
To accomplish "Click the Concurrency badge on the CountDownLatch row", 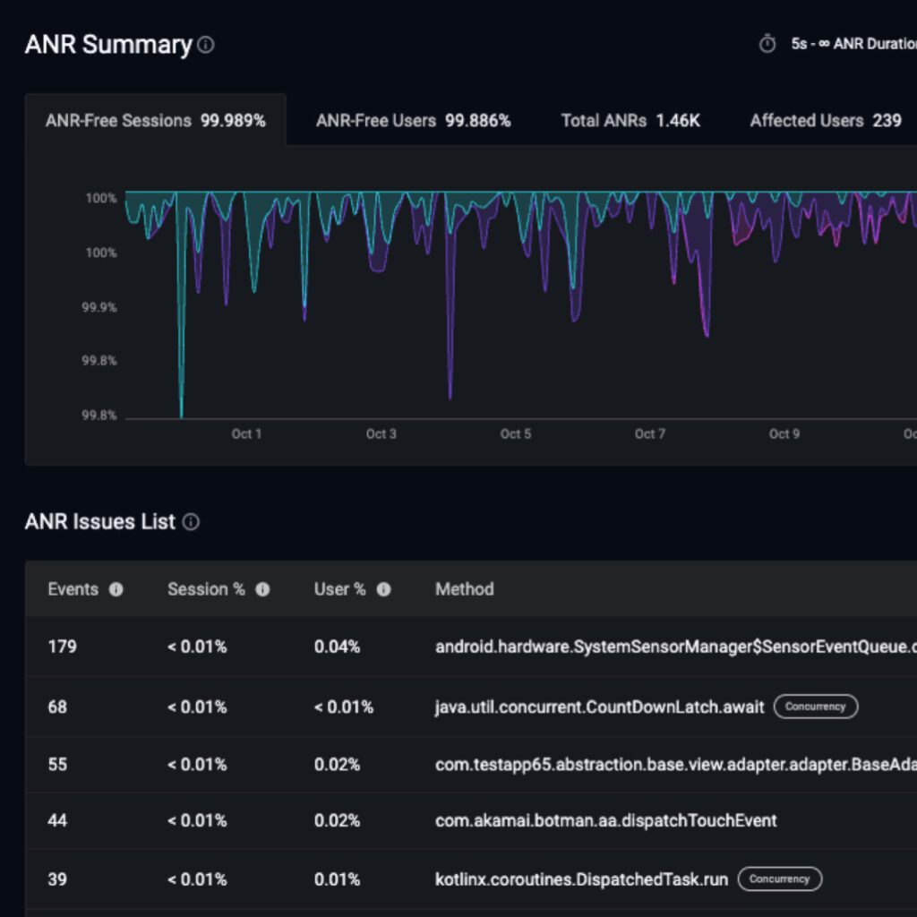I will pos(816,707).
